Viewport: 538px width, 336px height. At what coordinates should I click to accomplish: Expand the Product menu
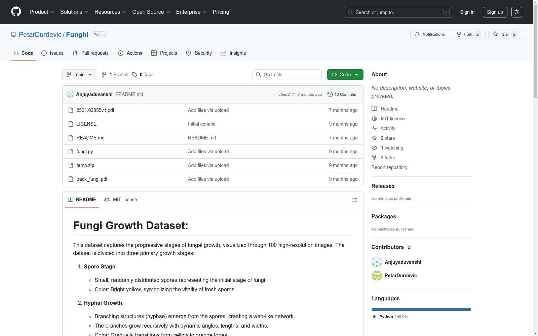[x=42, y=12]
